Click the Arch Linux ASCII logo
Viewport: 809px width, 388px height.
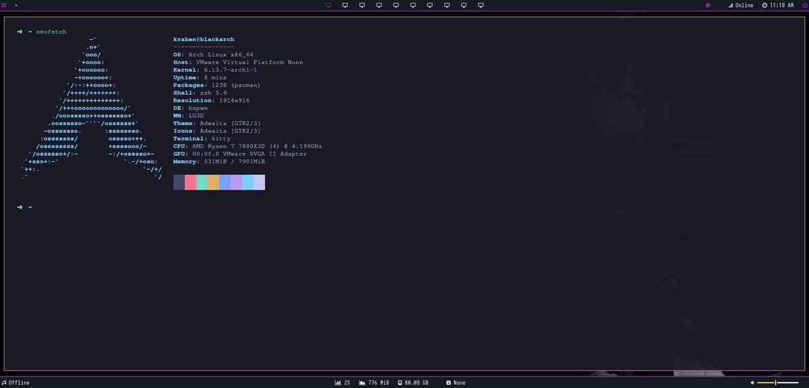point(92,108)
